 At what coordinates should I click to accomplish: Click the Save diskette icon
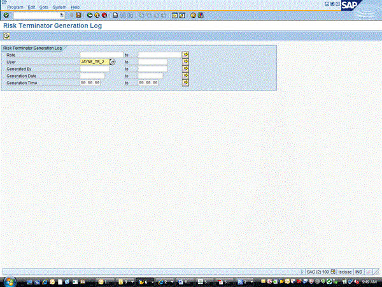pyautogui.click(x=78, y=15)
